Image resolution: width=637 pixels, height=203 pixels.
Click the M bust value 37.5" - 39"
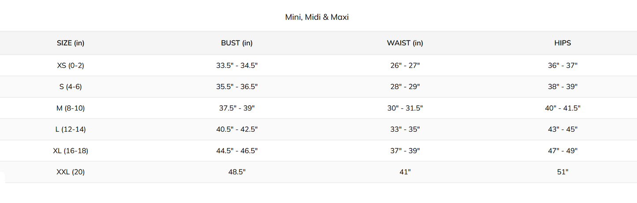point(237,108)
